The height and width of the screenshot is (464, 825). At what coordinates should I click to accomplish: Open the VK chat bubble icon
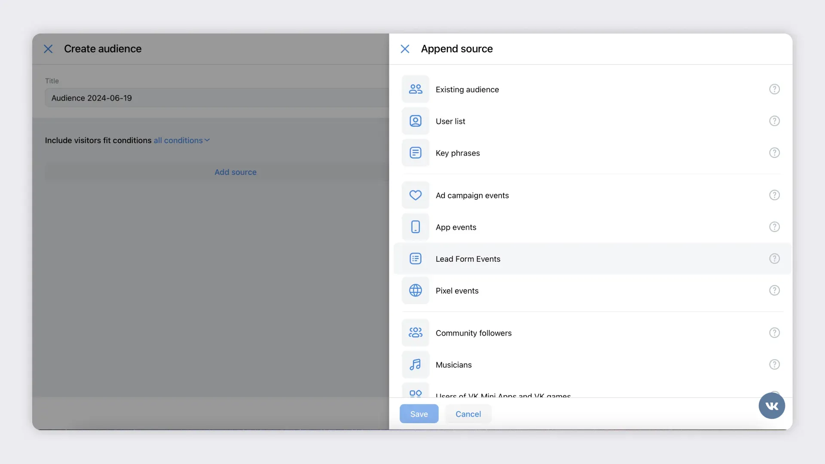[x=771, y=406]
